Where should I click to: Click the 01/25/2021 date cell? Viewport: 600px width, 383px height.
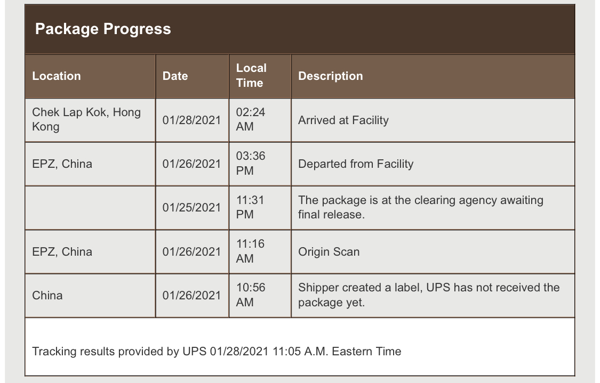point(191,207)
